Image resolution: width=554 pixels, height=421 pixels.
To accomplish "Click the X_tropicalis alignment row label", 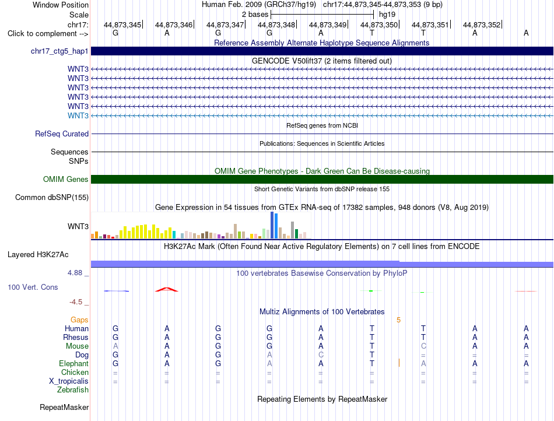I will coord(69,381).
